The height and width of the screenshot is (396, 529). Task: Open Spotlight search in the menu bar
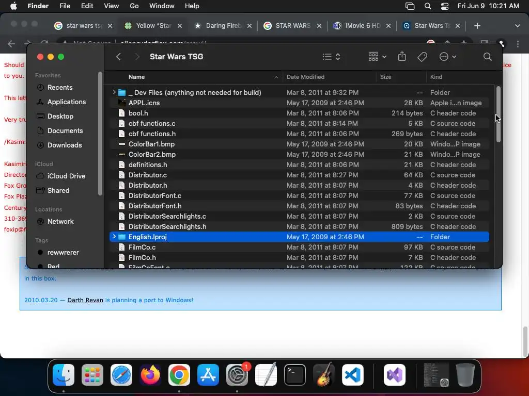[427, 6]
